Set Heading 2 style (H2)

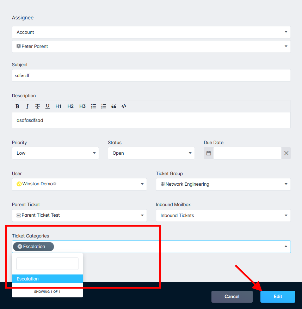(70, 106)
